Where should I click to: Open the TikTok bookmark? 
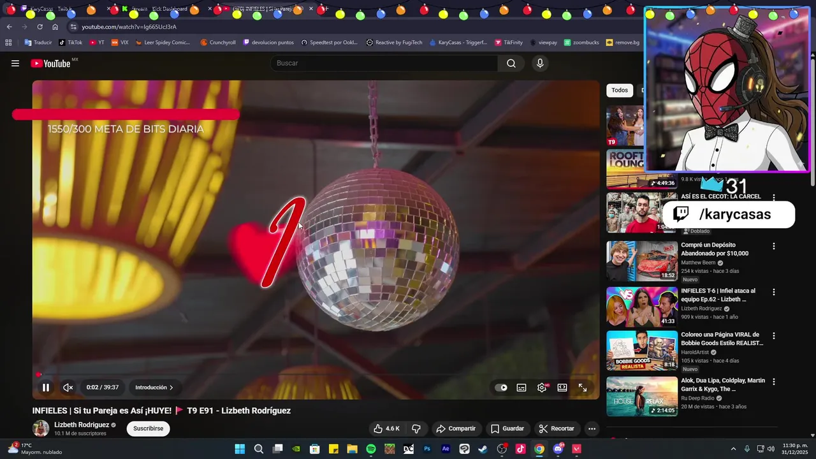pos(71,43)
